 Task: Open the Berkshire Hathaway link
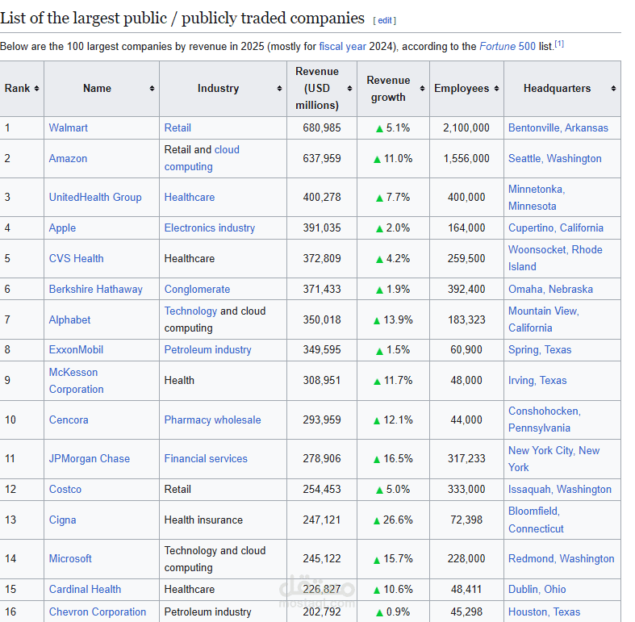(x=95, y=289)
